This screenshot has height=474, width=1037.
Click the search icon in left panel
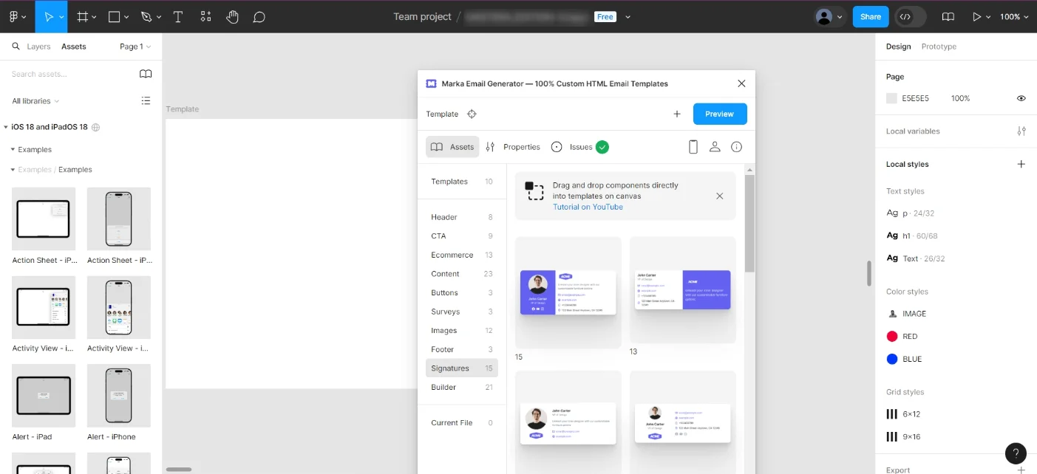pyautogui.click(x=16, y=46)
